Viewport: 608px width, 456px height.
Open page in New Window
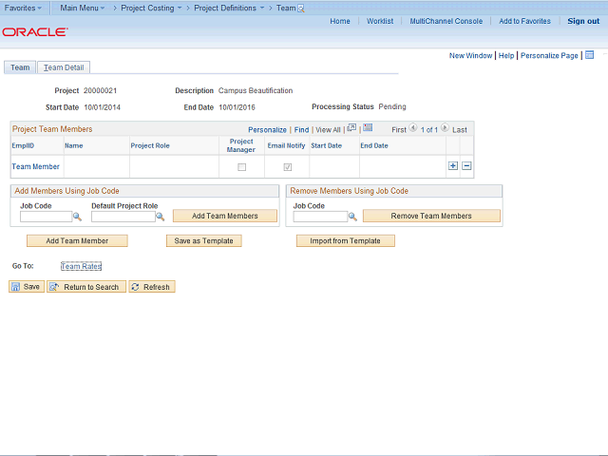pyautogui.click(x=470, y=55)
